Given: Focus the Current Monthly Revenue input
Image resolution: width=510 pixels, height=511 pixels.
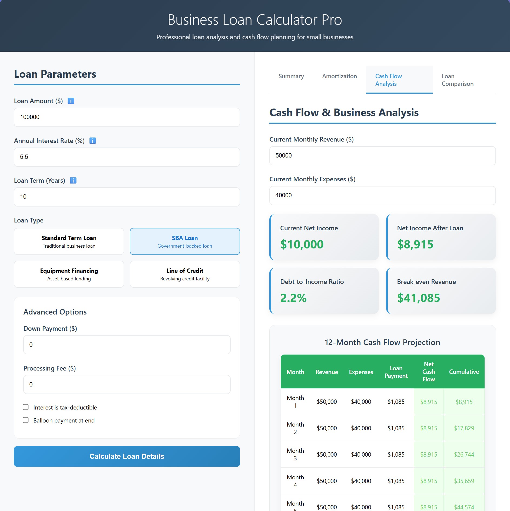Looking at the screenshot, I should click(382, 156).
